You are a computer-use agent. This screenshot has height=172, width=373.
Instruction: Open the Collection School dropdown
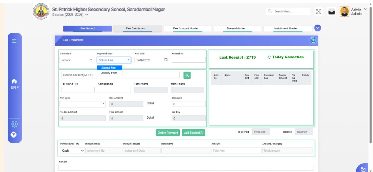77,60
